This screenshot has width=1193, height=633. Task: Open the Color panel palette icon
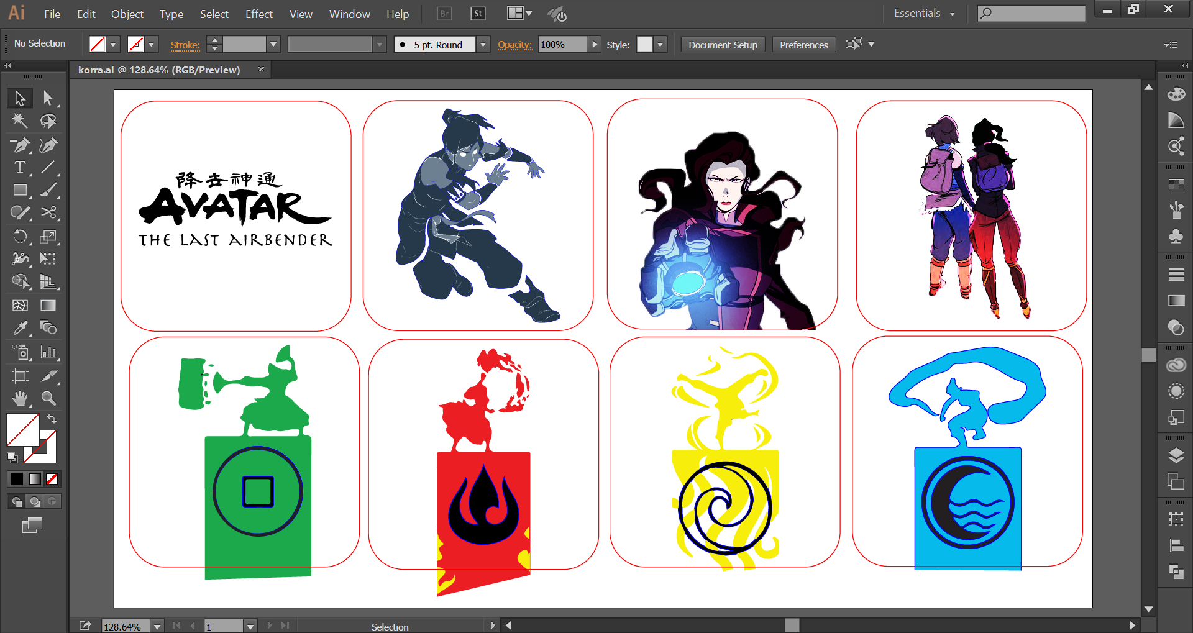(x=1176, y=94)
